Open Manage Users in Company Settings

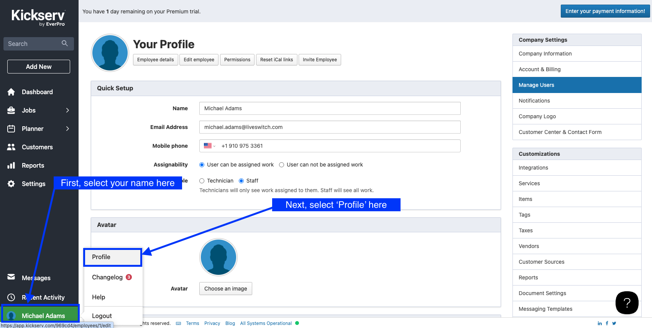(x=577, y=85)
